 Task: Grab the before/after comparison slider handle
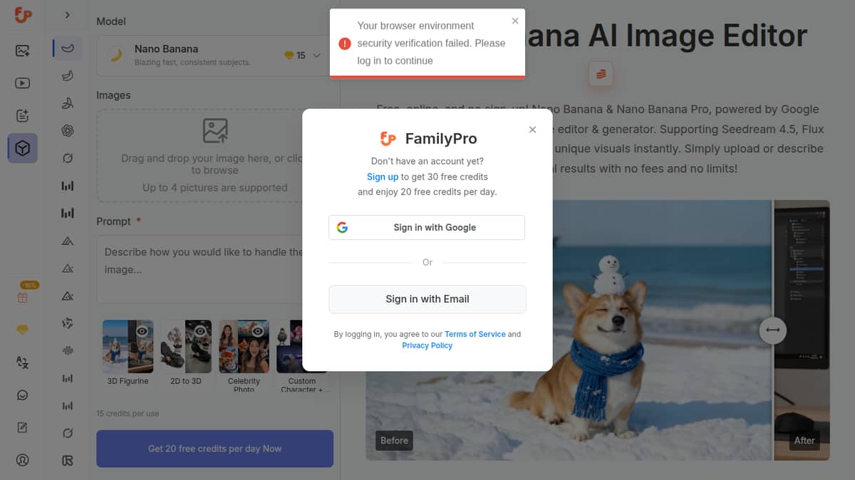[773, 330]
